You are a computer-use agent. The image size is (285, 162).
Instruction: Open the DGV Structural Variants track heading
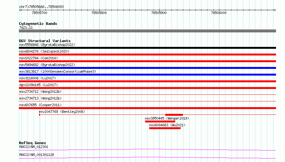45,41
